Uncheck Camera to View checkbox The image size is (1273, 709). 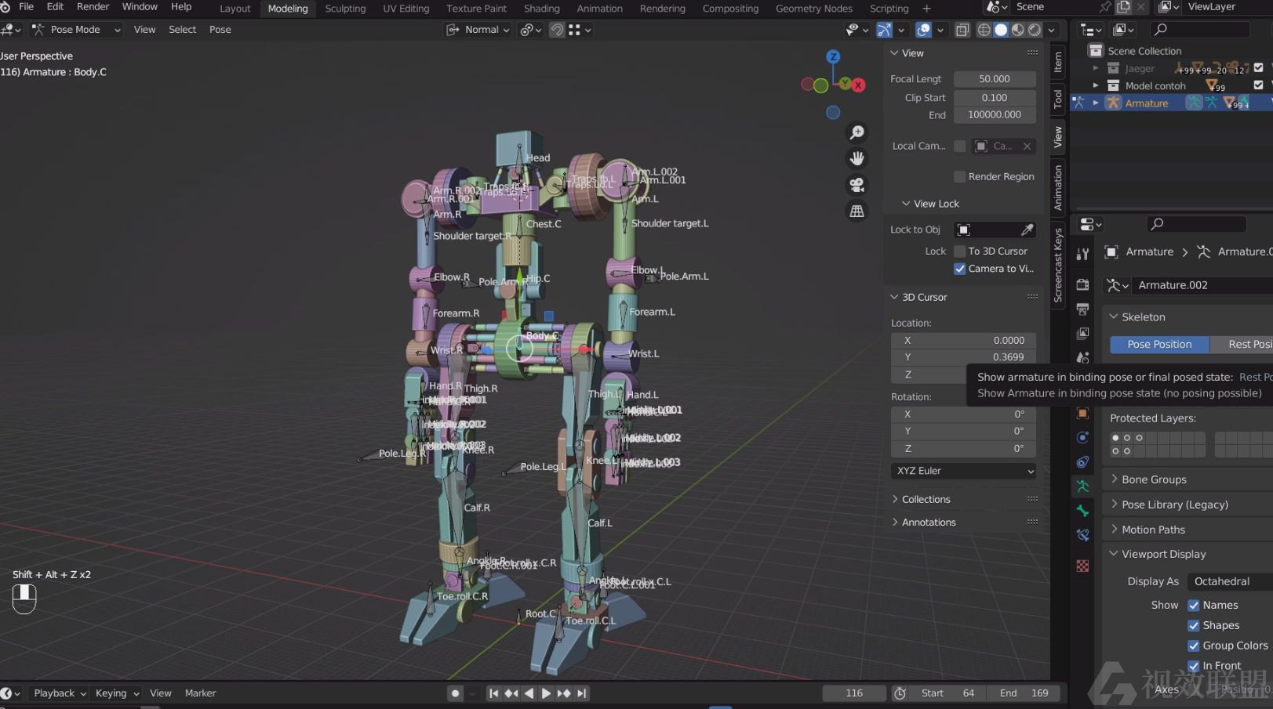(959, 269)
